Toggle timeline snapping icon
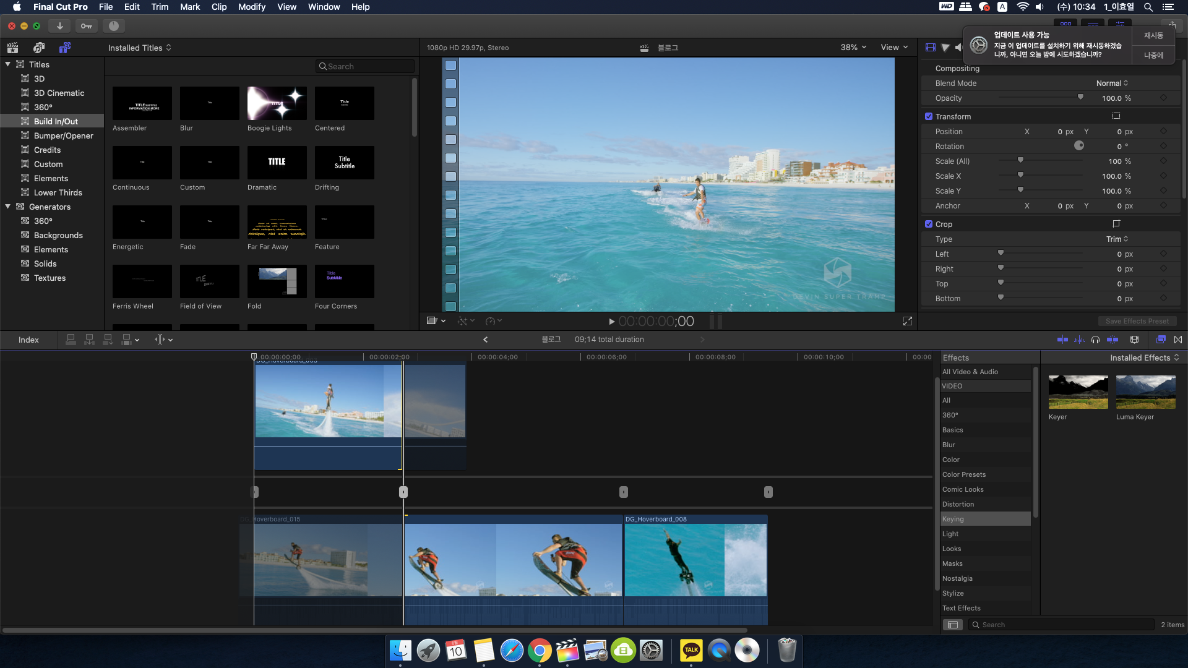 (1113, 340)
